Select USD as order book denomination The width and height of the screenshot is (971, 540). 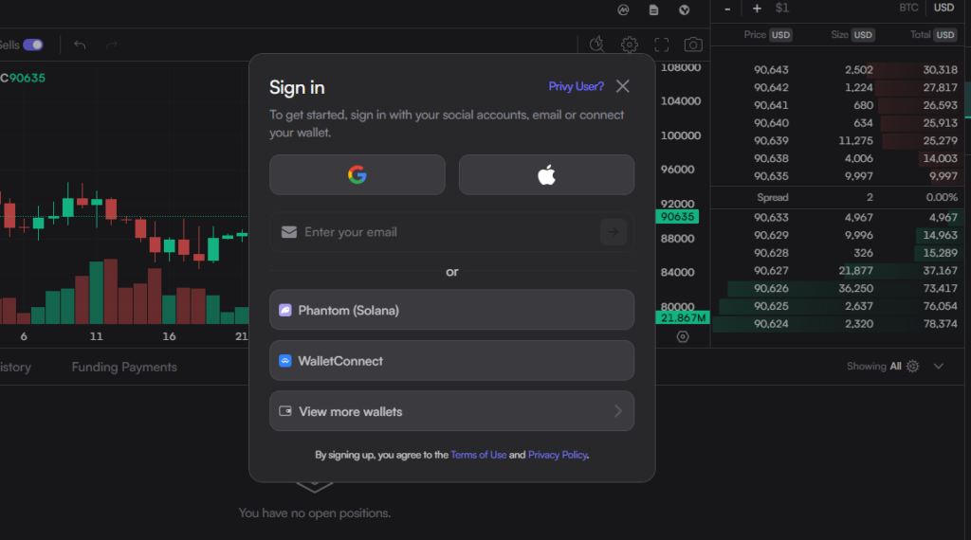pos(944,8)
